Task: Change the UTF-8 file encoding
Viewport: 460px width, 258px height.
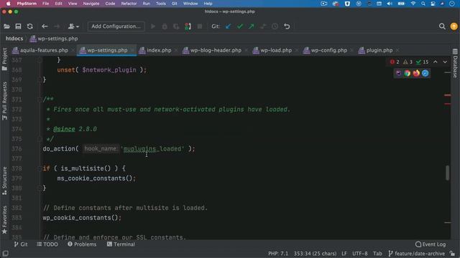Action: [359, 253]
